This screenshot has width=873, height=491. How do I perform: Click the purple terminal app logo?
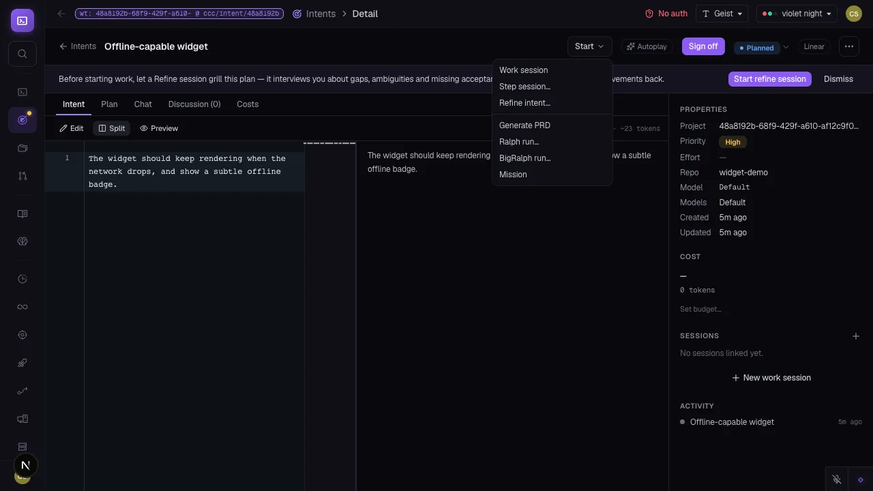point(23,20)
